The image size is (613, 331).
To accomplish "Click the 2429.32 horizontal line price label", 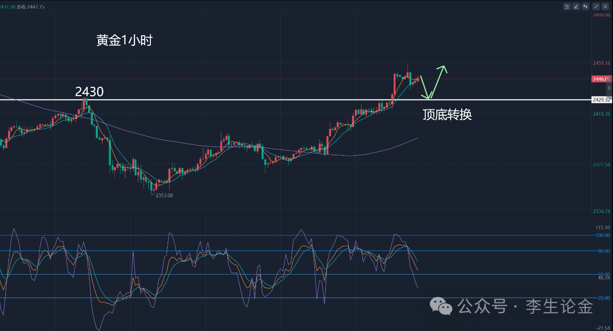I will (601, 100).
